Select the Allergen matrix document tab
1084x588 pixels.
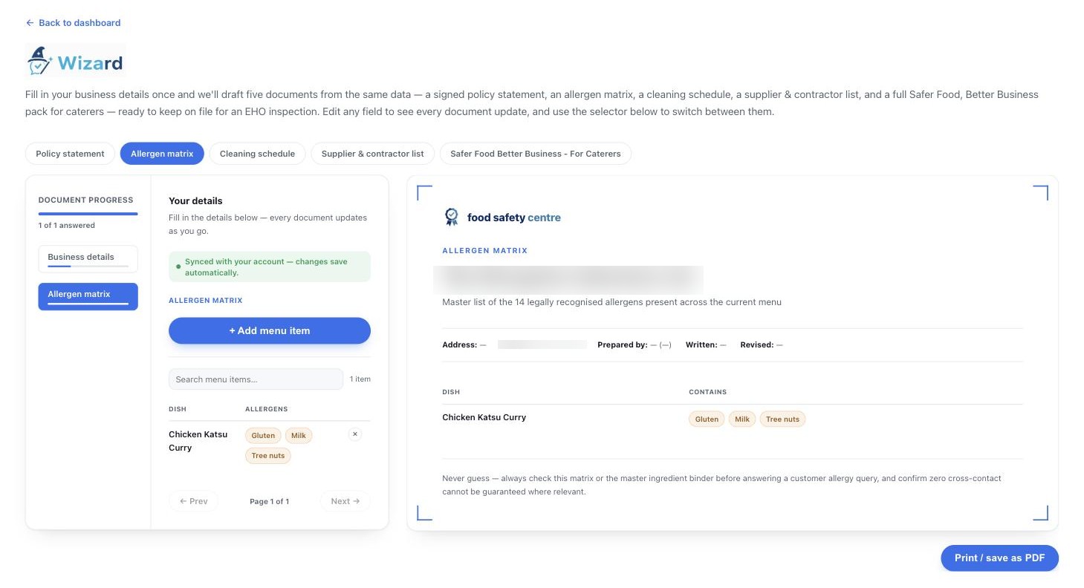point(162,154)
